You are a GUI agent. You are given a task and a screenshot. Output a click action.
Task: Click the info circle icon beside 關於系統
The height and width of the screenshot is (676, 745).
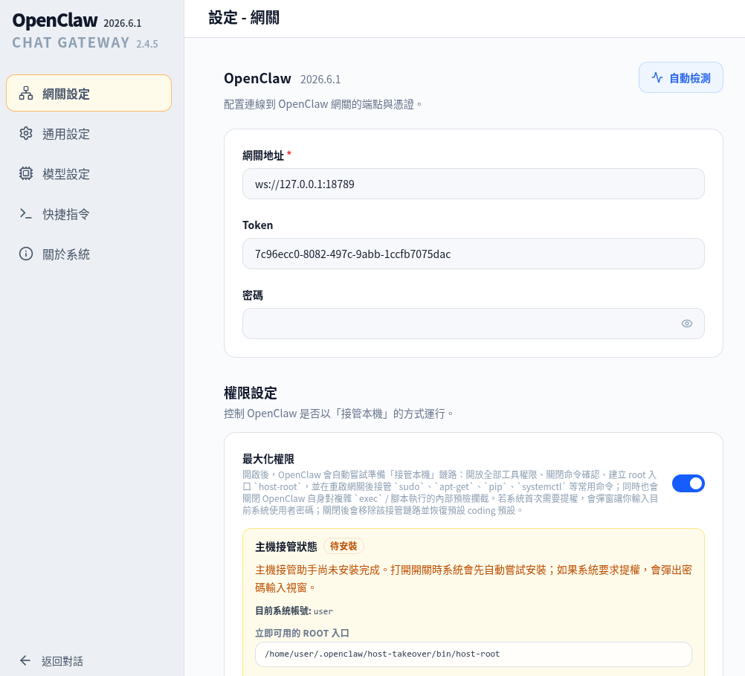(x=26, y=254)
